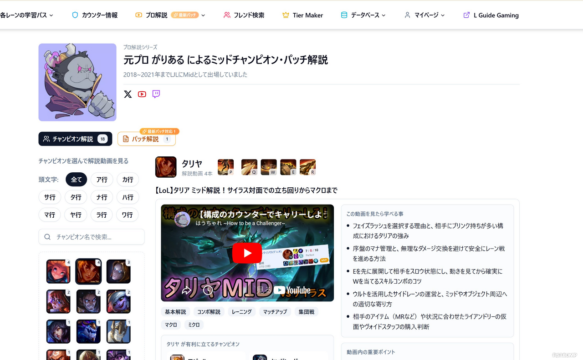This screenshot has width=583, height=360.
Task: Switch to the チャンピオン解説 tab
Action: click(x=75, y=139)
